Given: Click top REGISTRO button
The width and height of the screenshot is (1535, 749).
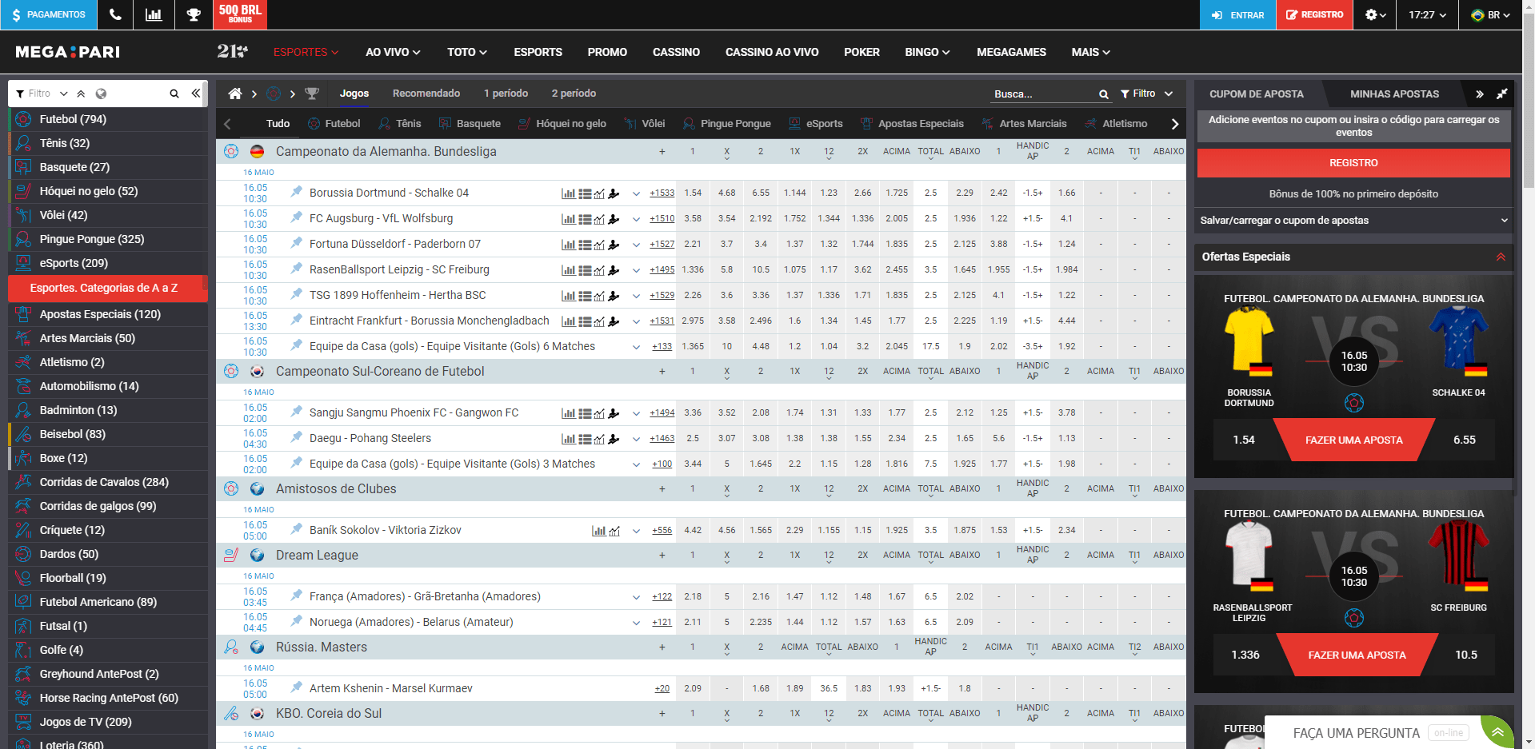Looking at the screenshot, I should click(x=1314, y=14).
